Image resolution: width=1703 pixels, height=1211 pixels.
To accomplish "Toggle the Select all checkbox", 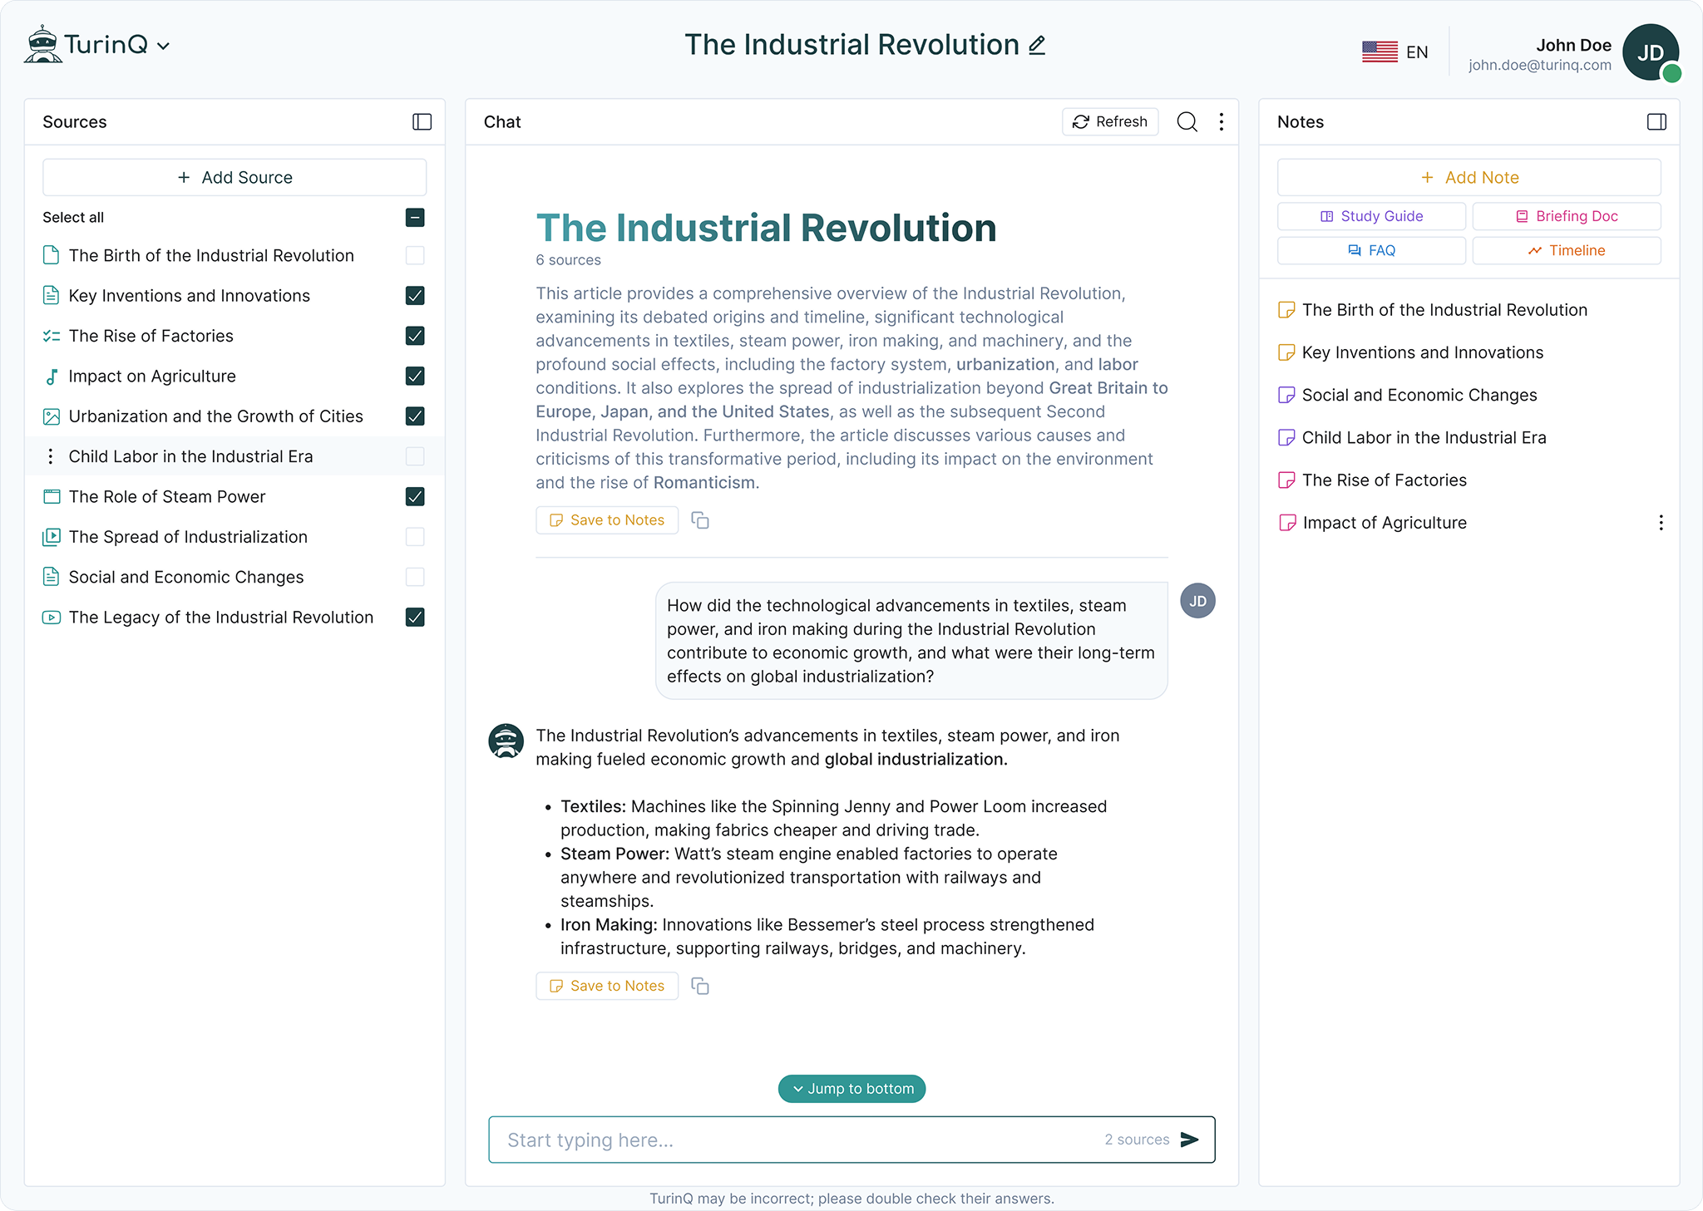I will pyautogui.click(x=415, y=218).
